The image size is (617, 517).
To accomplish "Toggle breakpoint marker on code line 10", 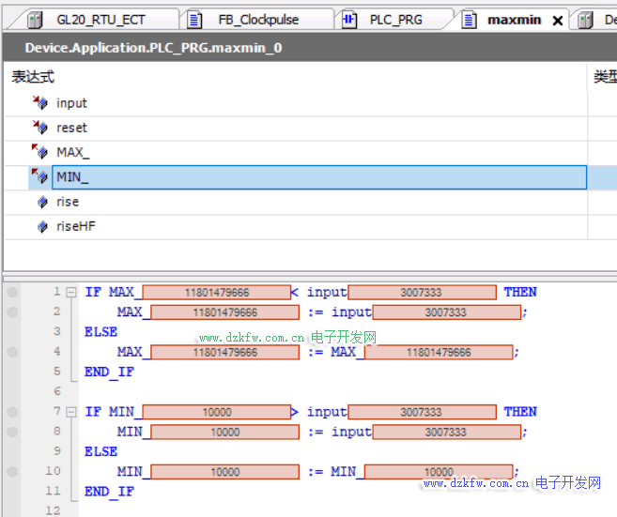I will coord(12,472).
